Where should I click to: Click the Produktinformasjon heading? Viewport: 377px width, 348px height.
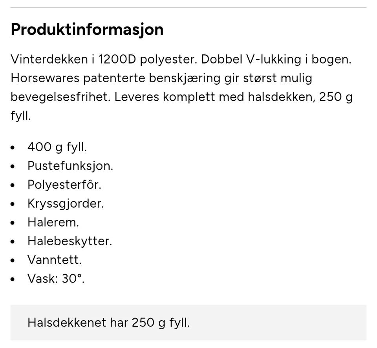87,29
